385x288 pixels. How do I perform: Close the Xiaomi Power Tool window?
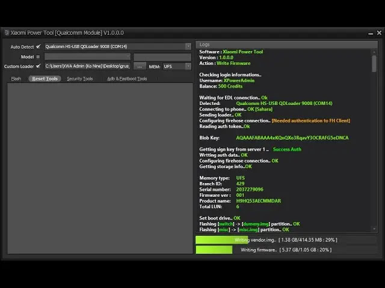379,32
